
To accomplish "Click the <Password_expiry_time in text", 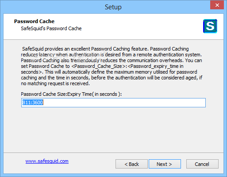I will coord(155,66).
